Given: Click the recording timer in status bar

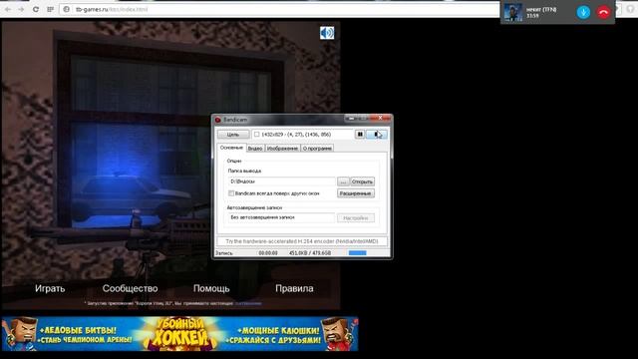Looking at the screenshot, I should (268, 252).
